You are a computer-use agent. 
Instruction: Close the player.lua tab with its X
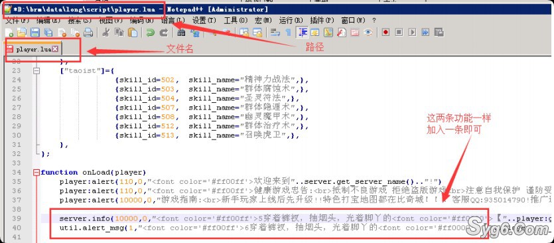coord(55,49)
